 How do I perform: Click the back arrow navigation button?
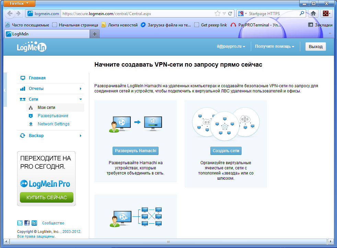point(10,14)
